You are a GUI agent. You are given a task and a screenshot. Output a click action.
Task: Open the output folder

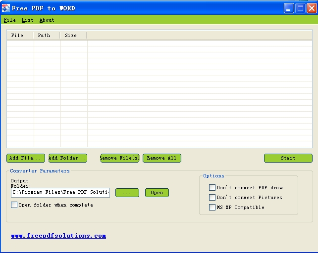(157, 193)
